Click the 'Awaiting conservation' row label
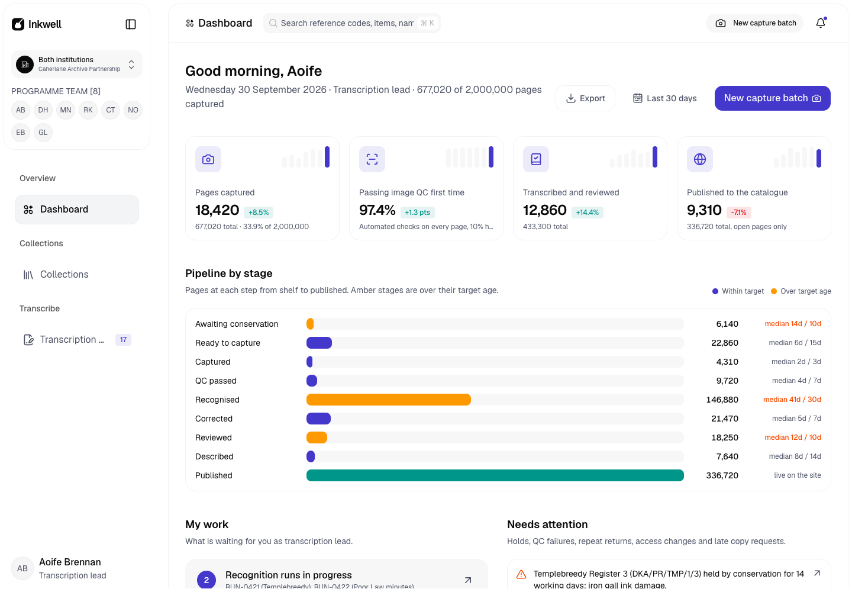Viewport: 852px width, 592px height. coord(237,324)
